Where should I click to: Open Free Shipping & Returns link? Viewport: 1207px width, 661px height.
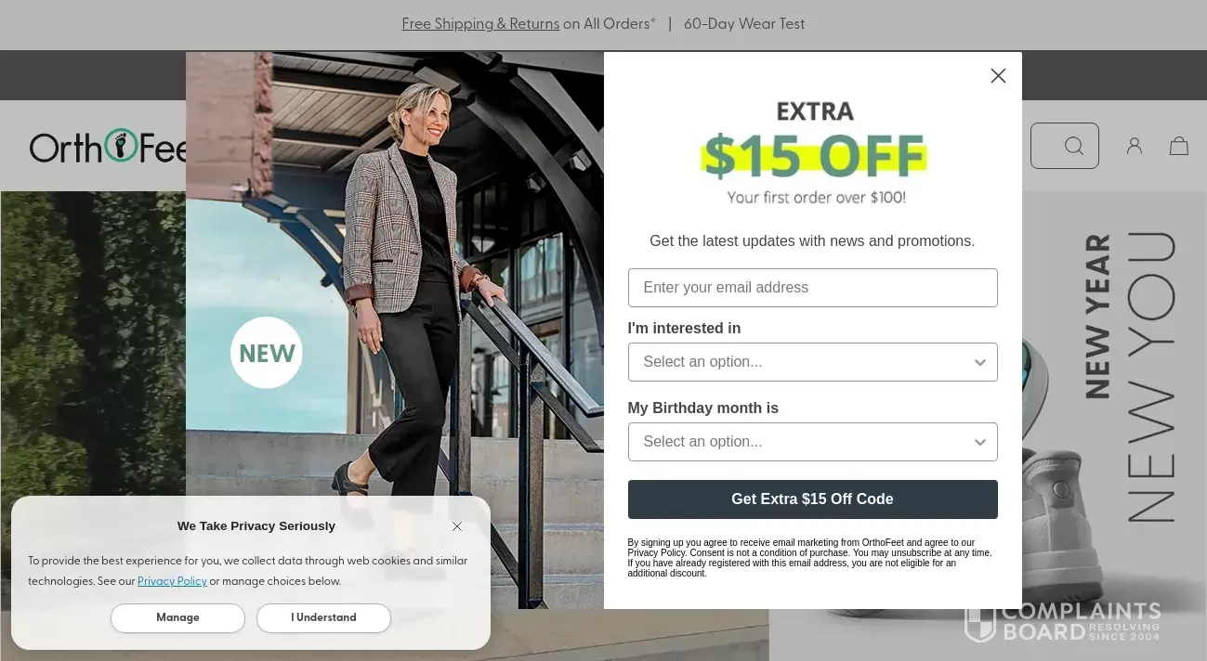point(480,24)
